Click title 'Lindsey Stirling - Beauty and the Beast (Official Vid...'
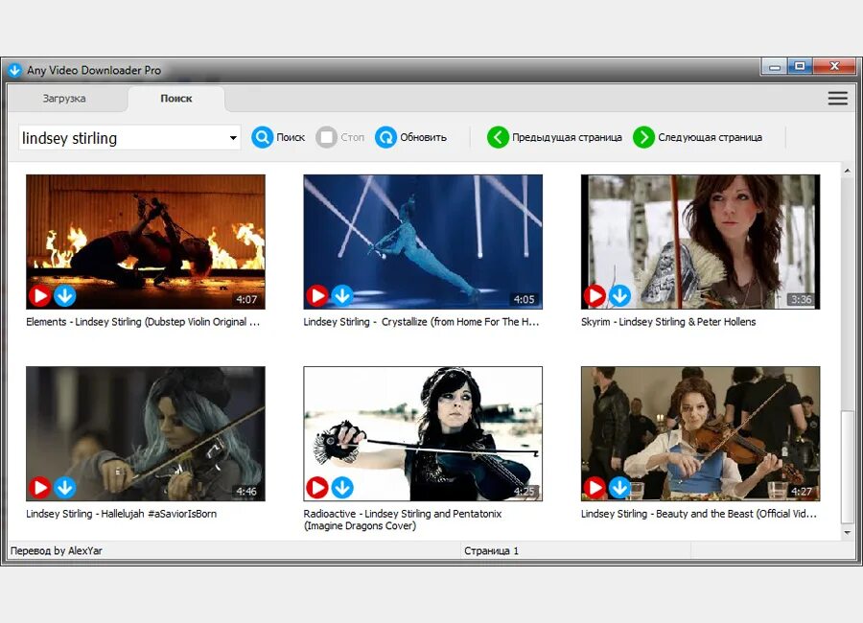Viewport: 863px width, 623px height. (x=699, y=514)
